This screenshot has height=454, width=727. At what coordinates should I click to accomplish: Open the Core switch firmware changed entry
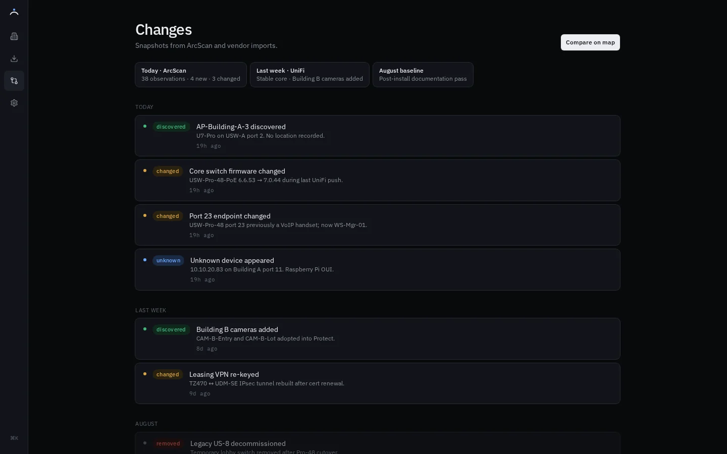pos(378,180)
